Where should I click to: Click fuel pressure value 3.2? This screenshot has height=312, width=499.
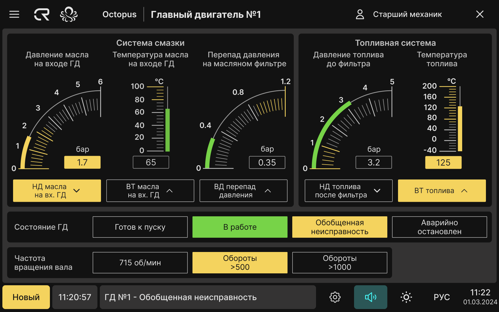[374, 163]
